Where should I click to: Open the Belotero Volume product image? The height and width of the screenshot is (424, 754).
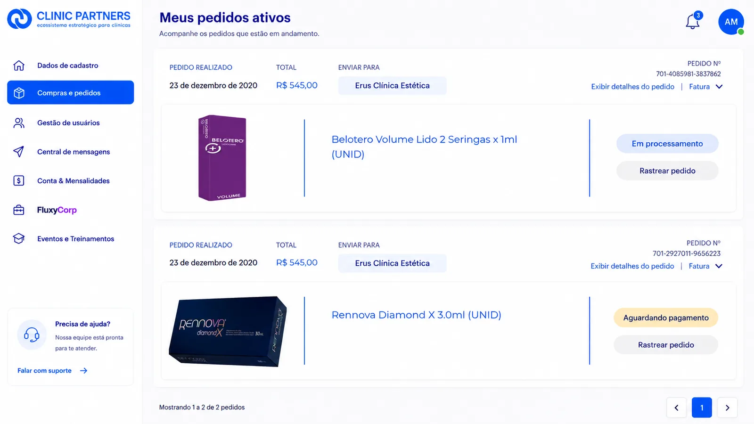point(222,158)
